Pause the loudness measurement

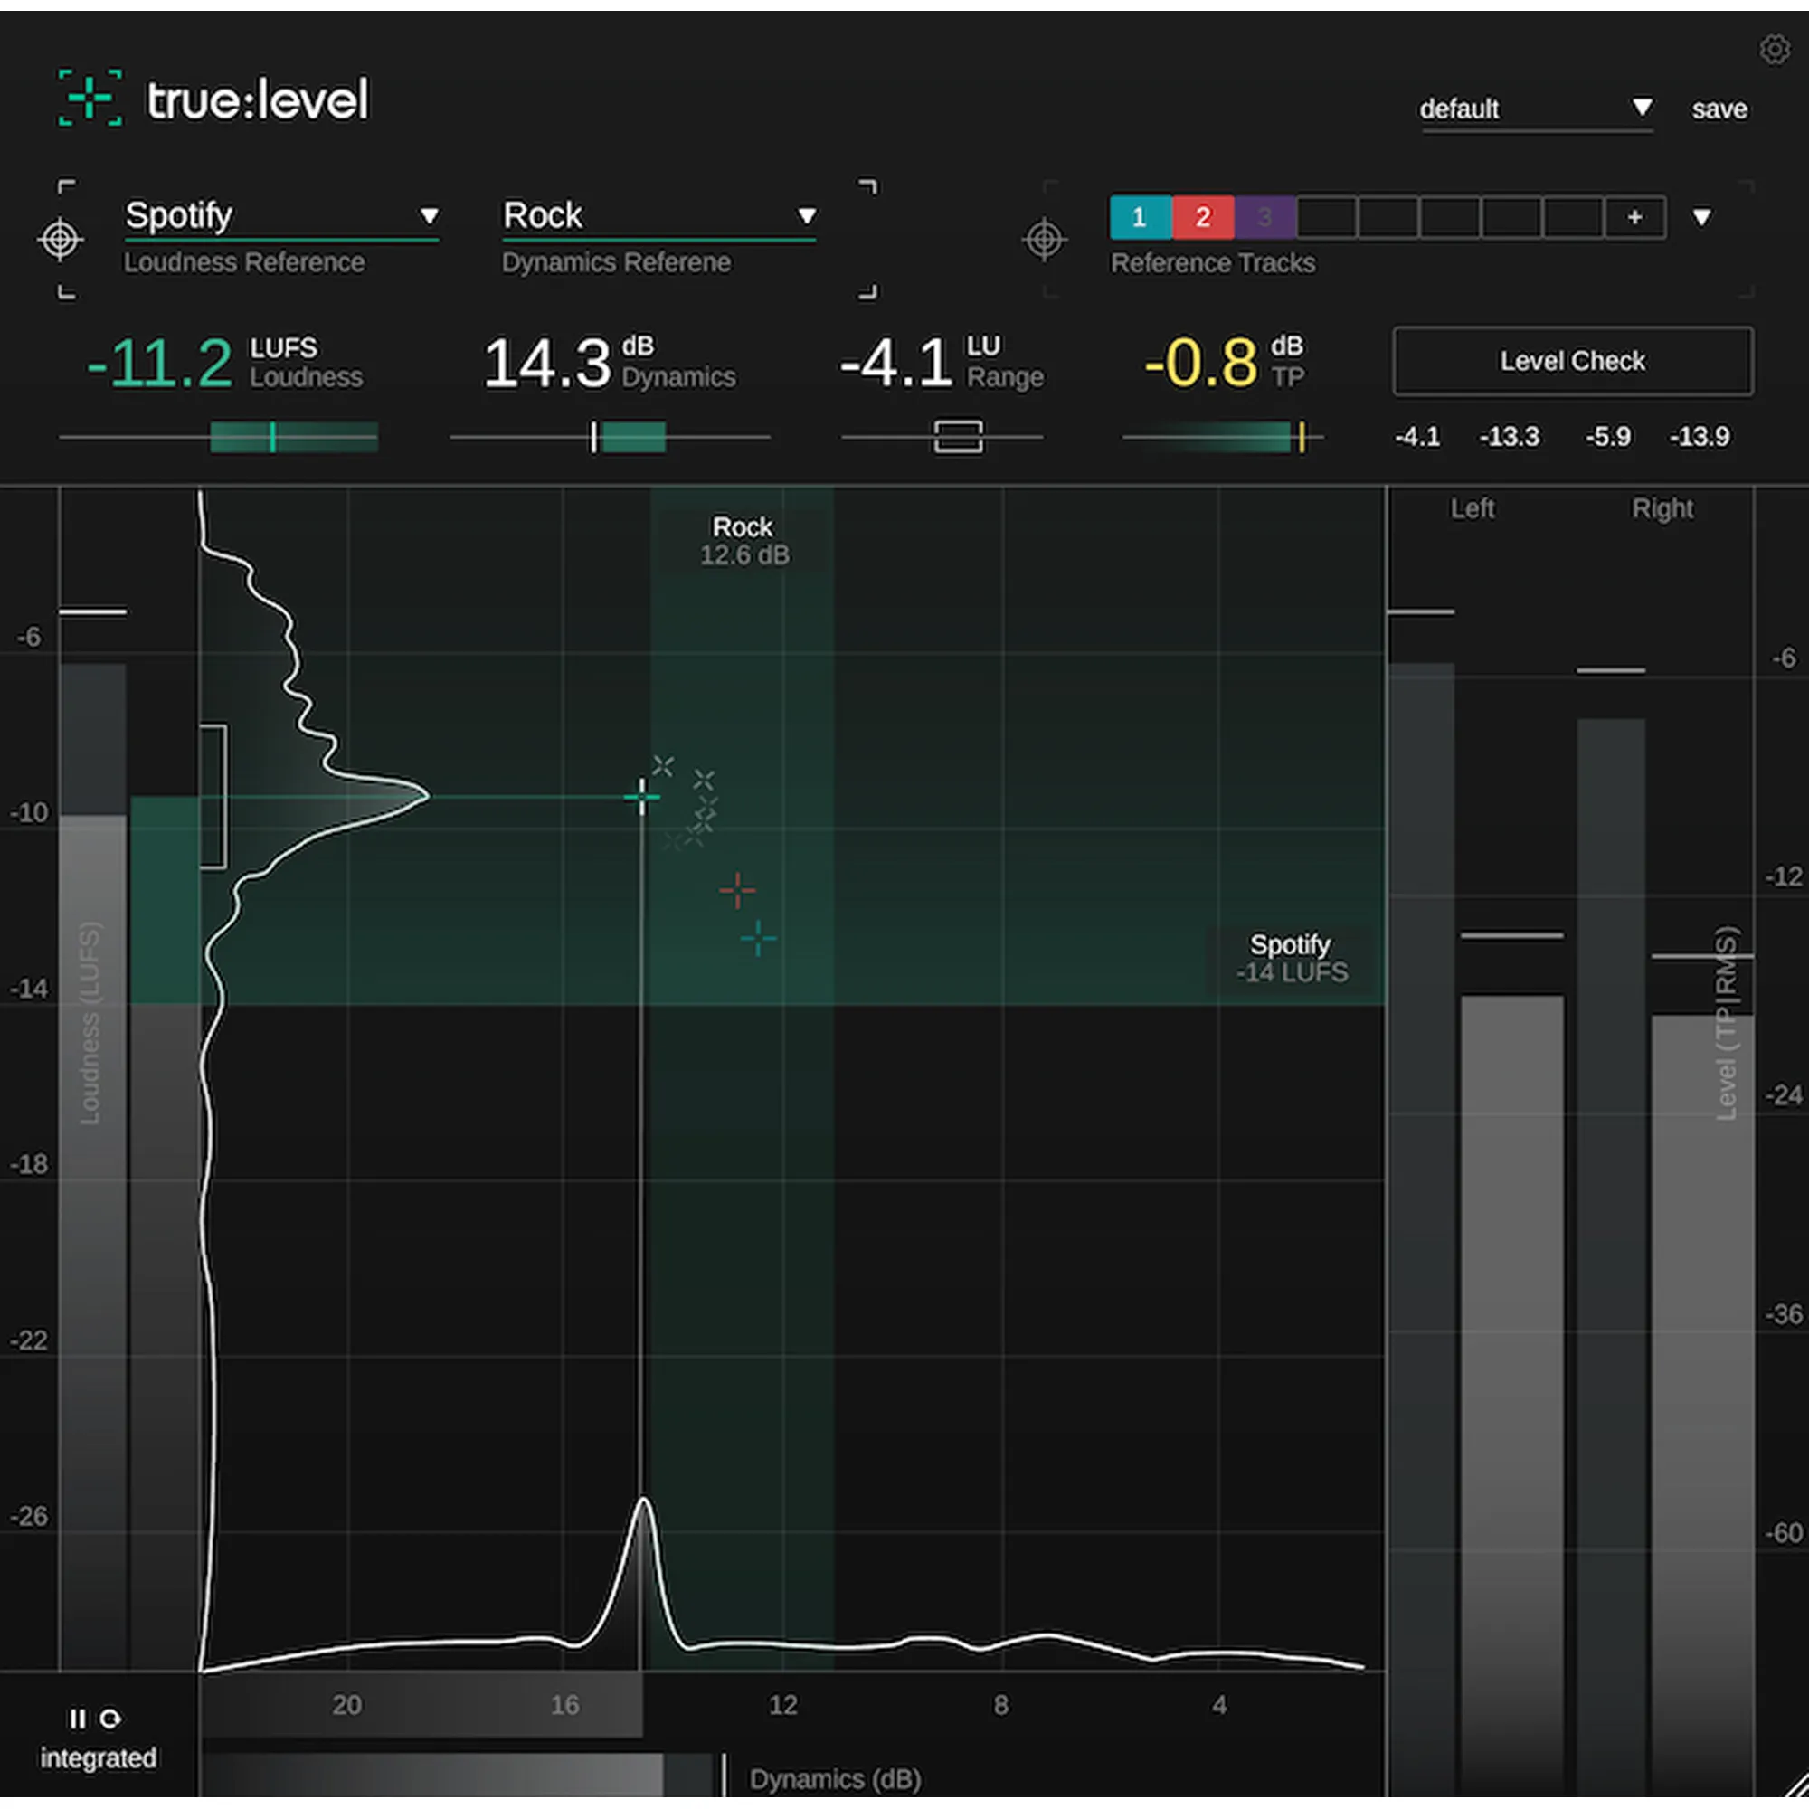coord(78,1719)
